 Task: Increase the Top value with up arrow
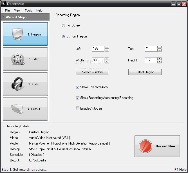[x=160, y=47]
